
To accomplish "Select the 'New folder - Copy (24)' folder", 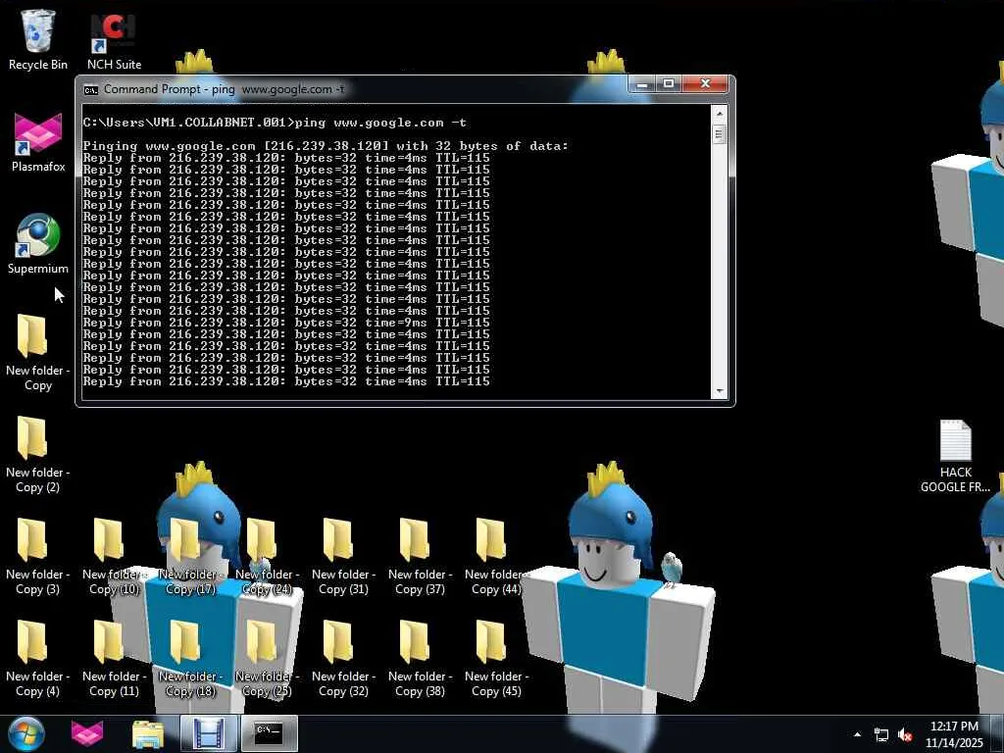I will pyautogui.click(x=267, y=557).
